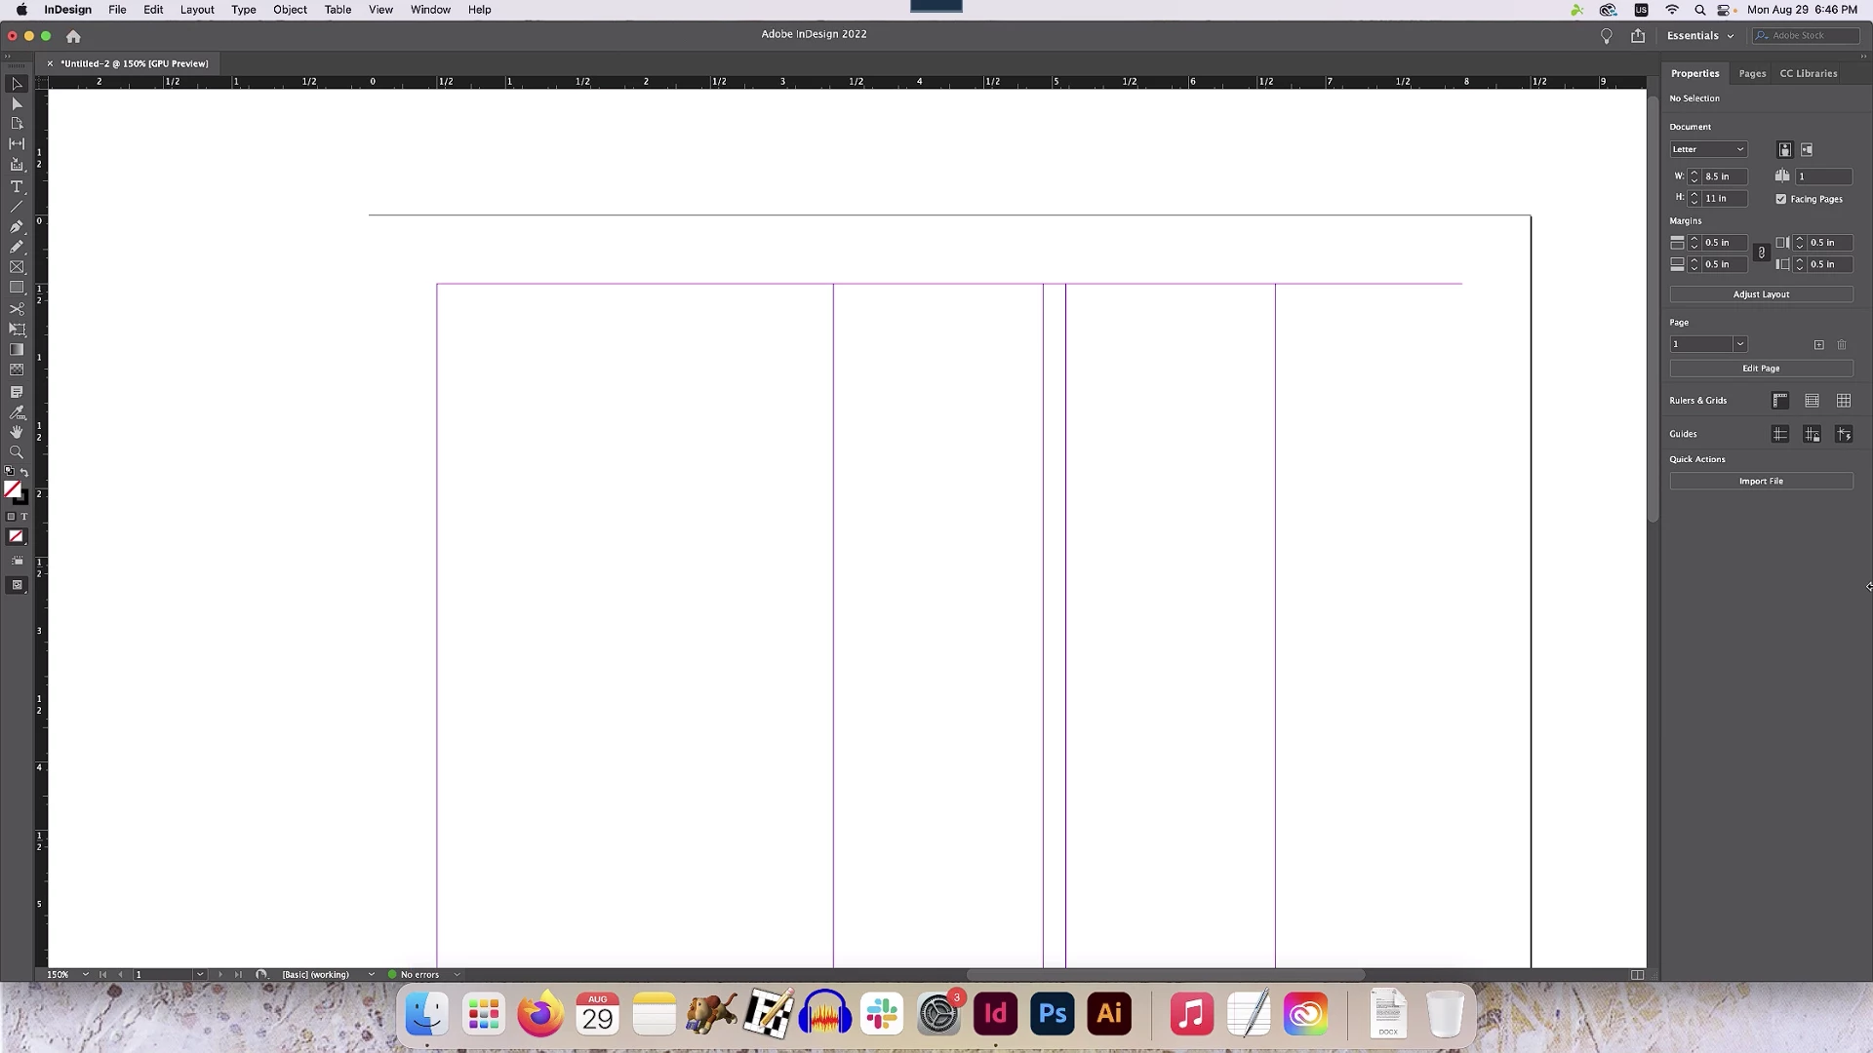The width and height of the screenshot is (1873, 1053).
Task: Toggle the margins chain link button
Action: pyautogui.click(x=1761, y=253)
